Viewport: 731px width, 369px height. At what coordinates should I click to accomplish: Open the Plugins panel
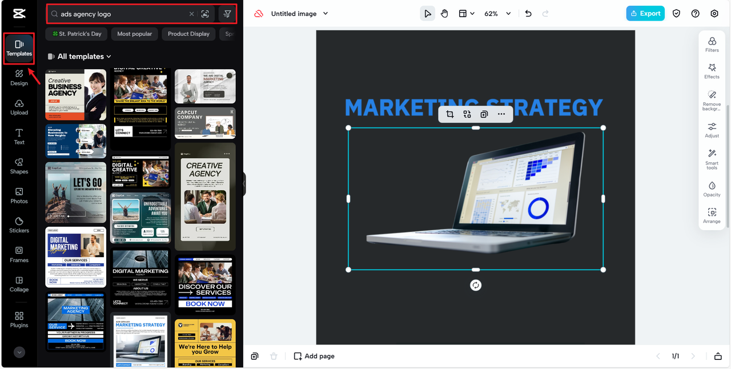point(19,320)
